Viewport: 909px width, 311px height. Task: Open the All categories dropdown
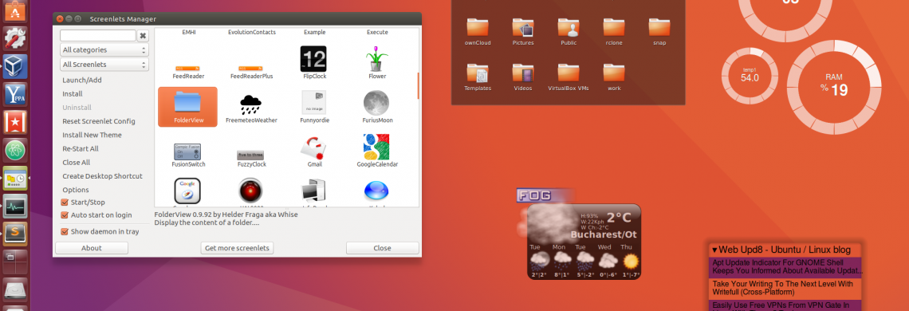pos(104,50)
